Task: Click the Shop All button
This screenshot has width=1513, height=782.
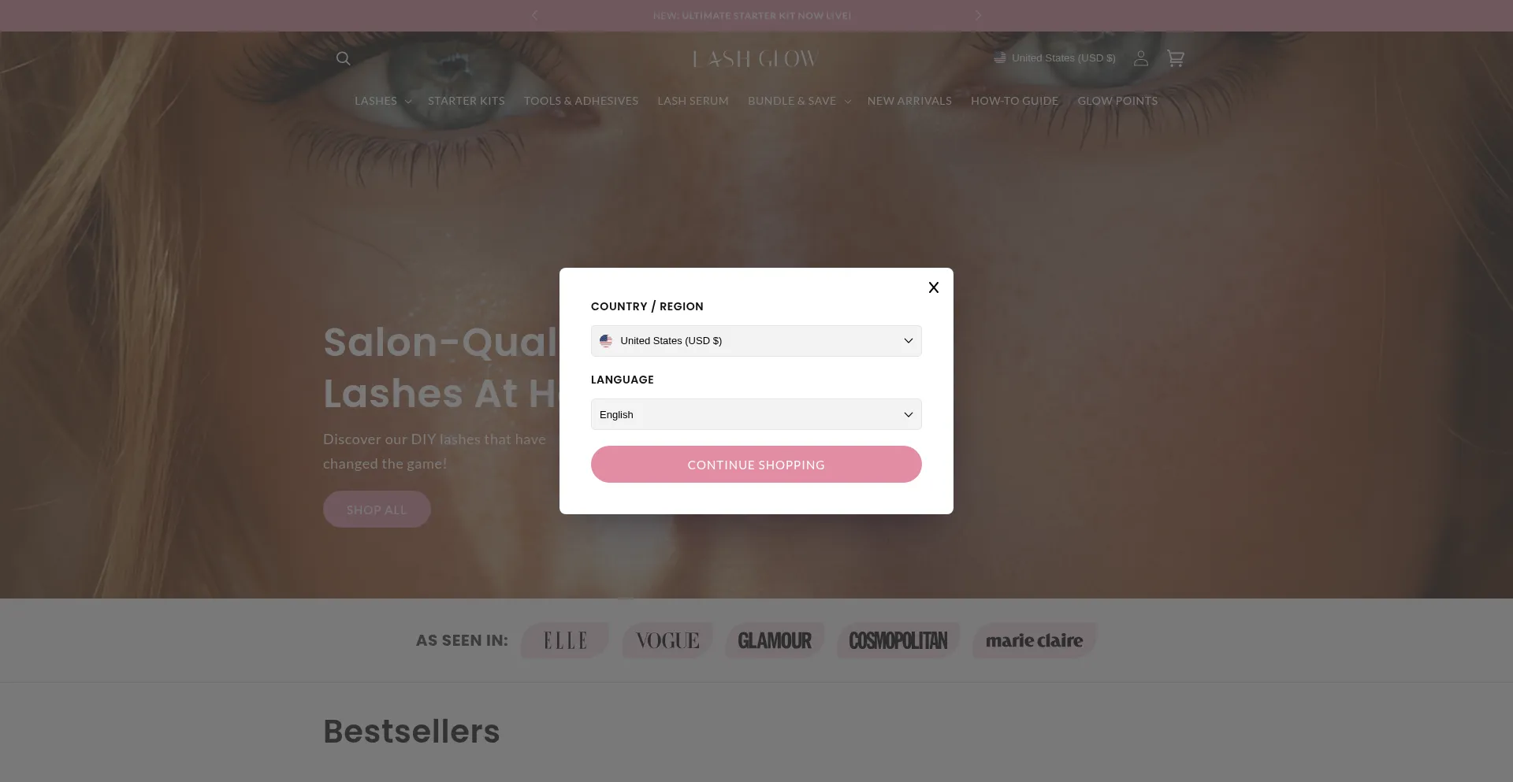Action: coord(377,510)
